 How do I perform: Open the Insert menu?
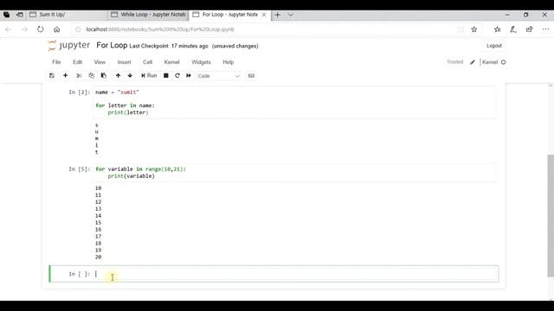(x=124, y=62)
